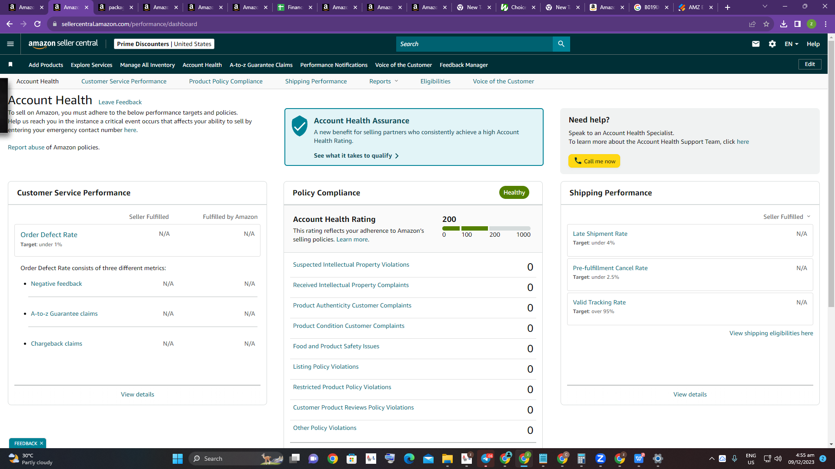Open the Windows Start menu
Screen dimensions: 835x469
point(177,459)
